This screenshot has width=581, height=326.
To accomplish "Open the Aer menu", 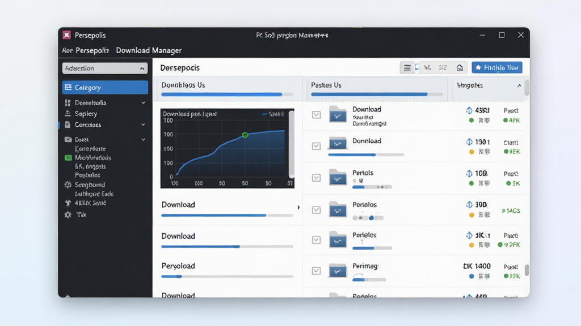I will 67,50.
